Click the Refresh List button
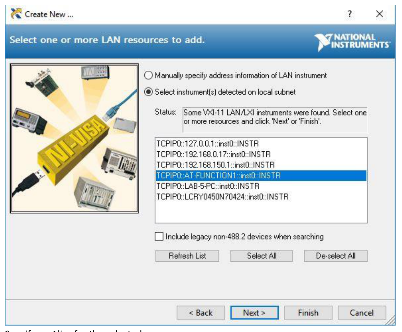 pos(187,256)
